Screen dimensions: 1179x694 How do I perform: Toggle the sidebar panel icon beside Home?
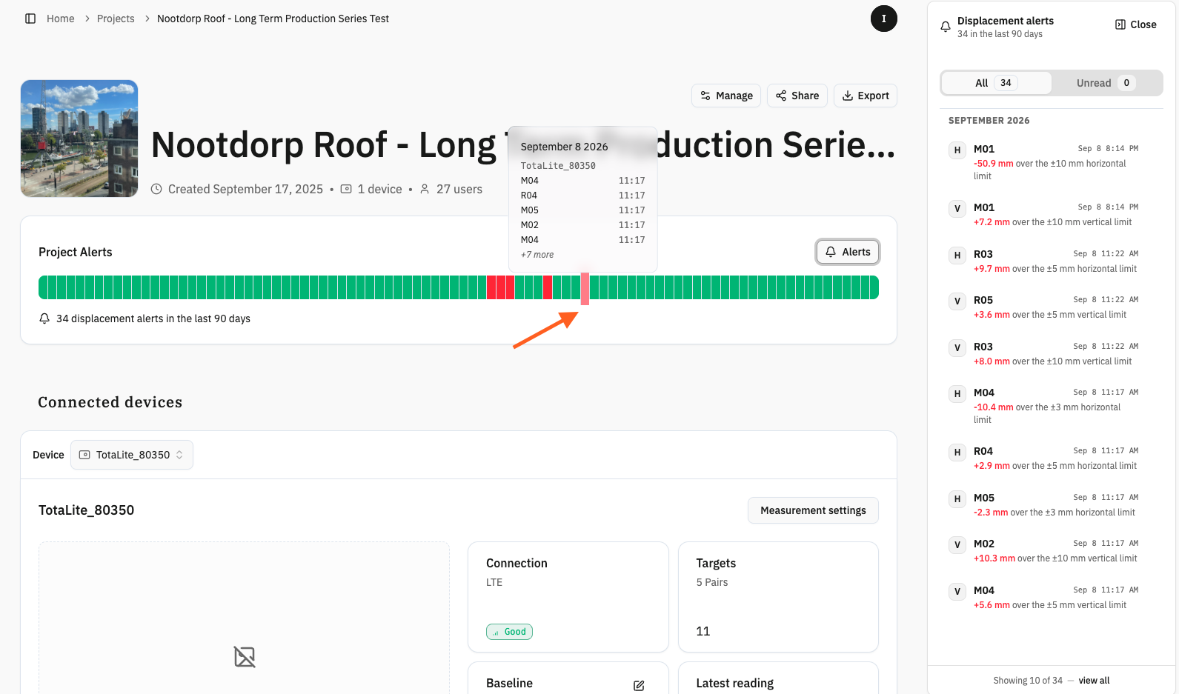[x=30, y=19]
